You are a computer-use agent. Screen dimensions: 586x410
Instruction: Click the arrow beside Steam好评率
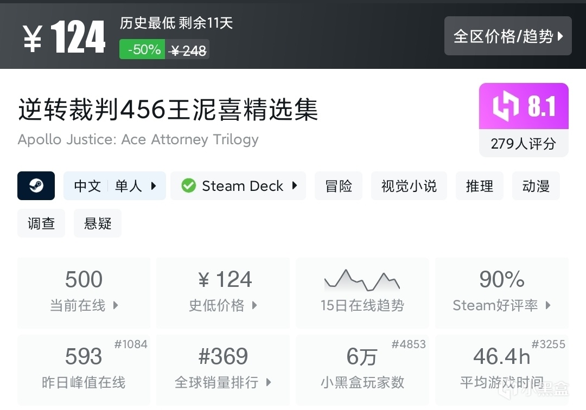tap(548, 305)
